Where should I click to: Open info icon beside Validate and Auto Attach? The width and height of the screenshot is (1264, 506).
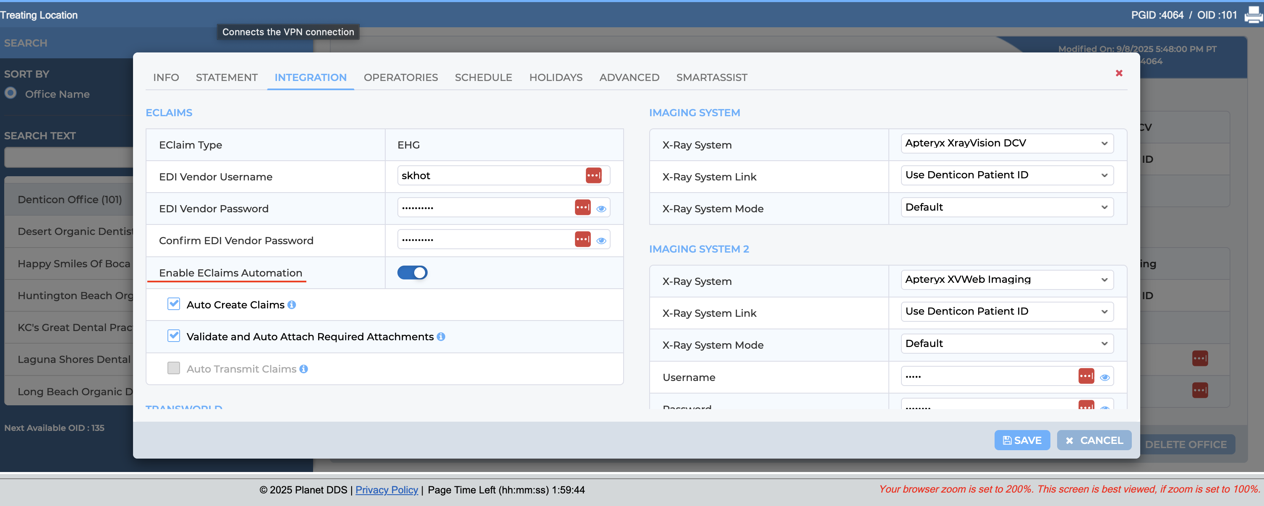(441, 336)
